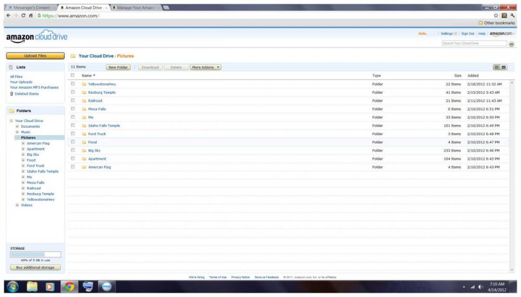Image resolution: width=521 pixels, height=297 pixels.
Task: Click the Big Sky folder icon in list
Action: (84, 151)
